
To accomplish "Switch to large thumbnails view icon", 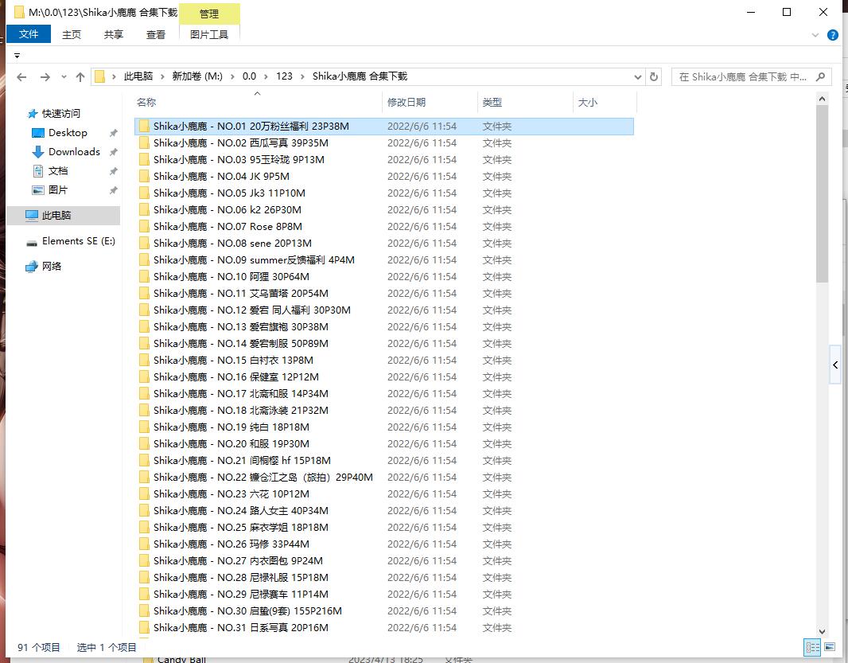I will pos(830,647).
